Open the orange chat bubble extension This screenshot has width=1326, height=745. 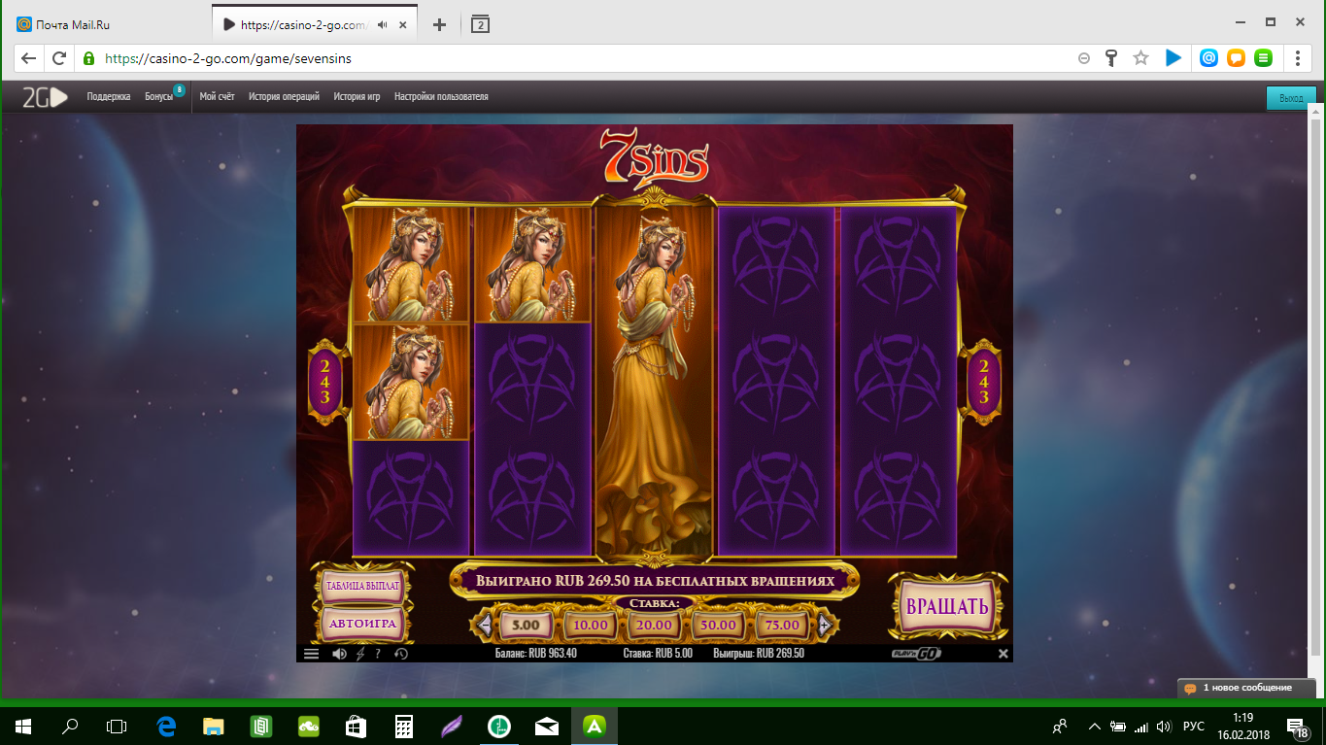tap(1236, 58)
